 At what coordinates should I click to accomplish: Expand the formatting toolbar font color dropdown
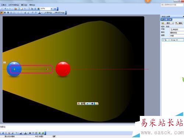(x=42, y=13)
